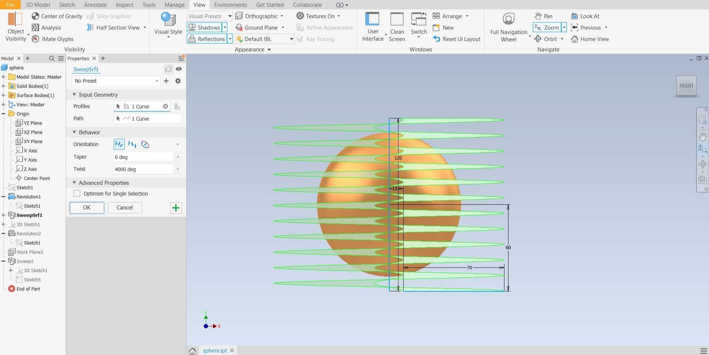Select the Zoom tool
709x355 pixels.
tap(547, 28)
